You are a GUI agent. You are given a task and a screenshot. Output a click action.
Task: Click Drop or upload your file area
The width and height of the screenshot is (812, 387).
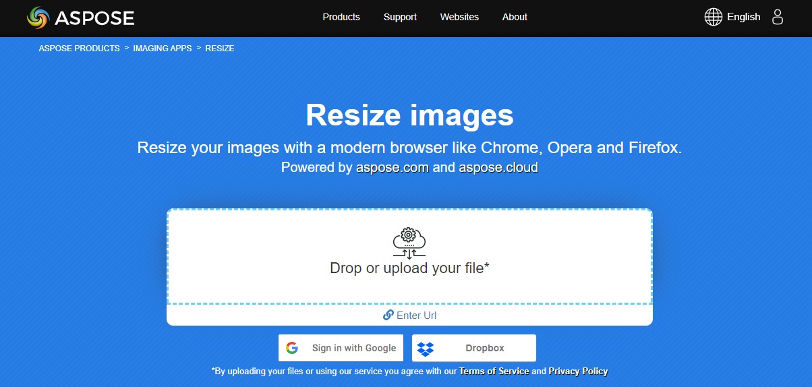(409, 256)
